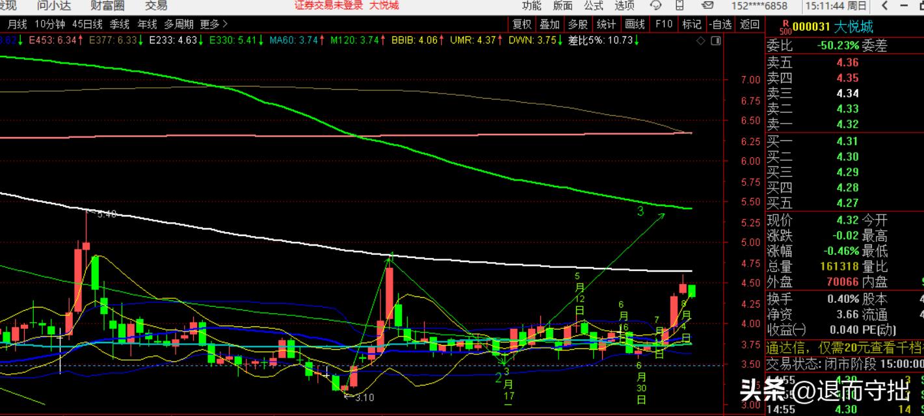Image resolution: width=924 pixels, height=416 pixels.
Task: Open the 交易 menu
Action: tap(156, 6)
